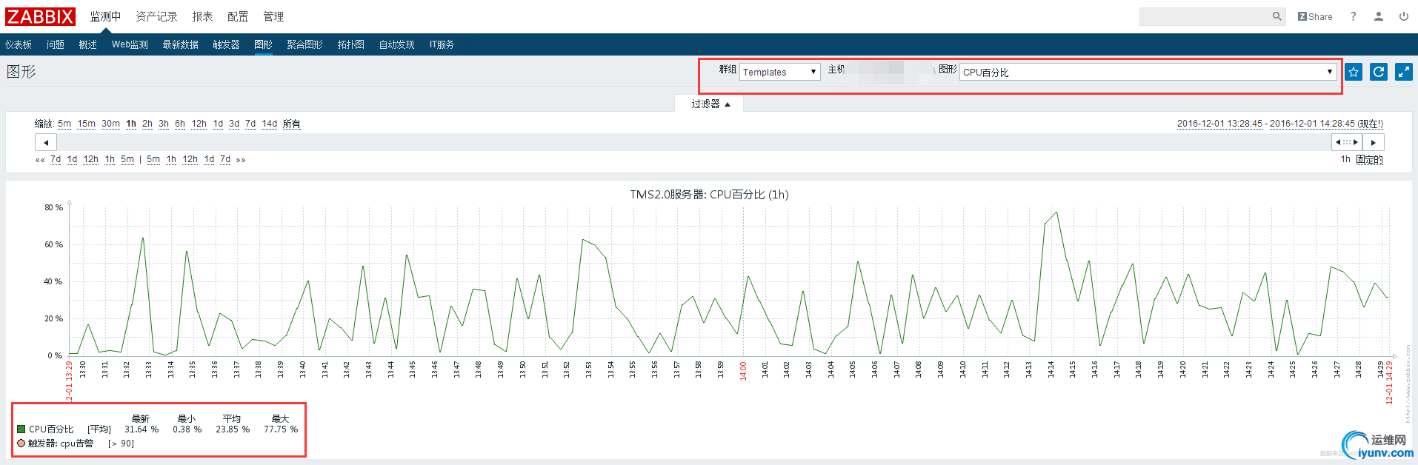
Task: Set zoom to 15m
Action: pos(87,124)
